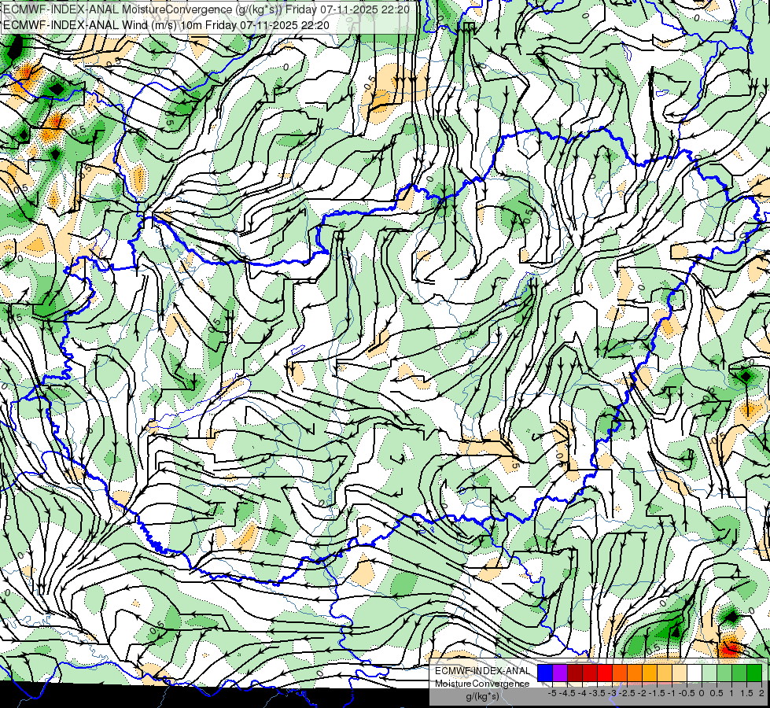Viewport: 770px width, 708px height.
Task: Click the MoistureConvergence title line at the top
Action: tap(206, 9)
